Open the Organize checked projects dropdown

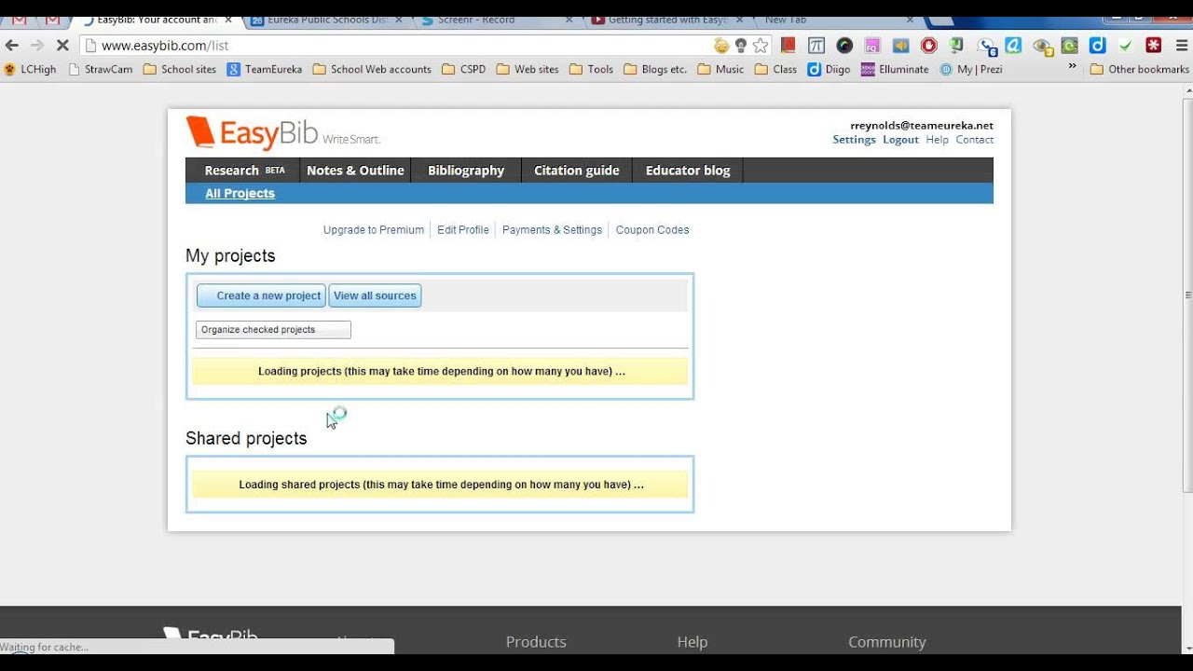tap(273, 330)
